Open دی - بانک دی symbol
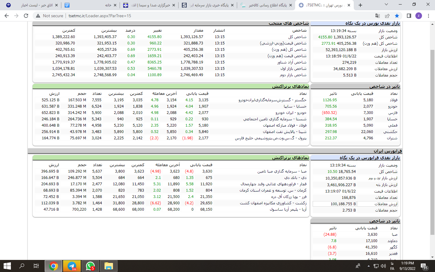The height and width of the screenshot is (272, 435). click(295, 178)
